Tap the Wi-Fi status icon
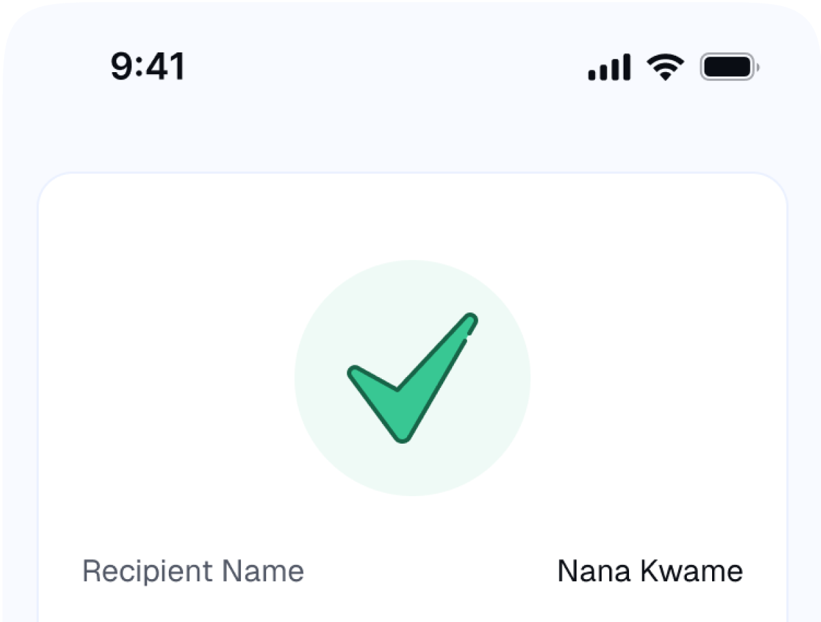 (x=665, y=67)
